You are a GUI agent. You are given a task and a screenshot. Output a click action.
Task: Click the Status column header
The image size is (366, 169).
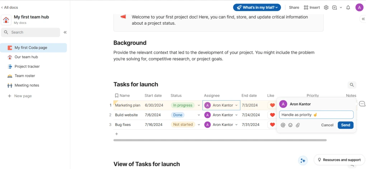click(x=176, y=96)
